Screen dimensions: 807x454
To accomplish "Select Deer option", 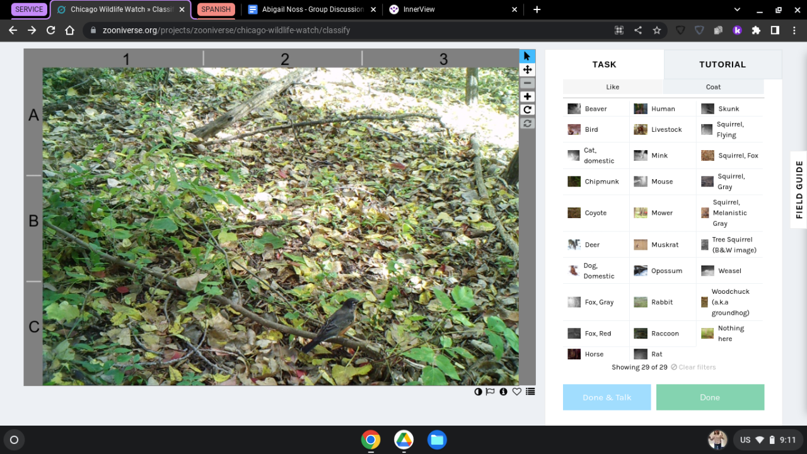I will pyautogui.click(x=596, y=245).
